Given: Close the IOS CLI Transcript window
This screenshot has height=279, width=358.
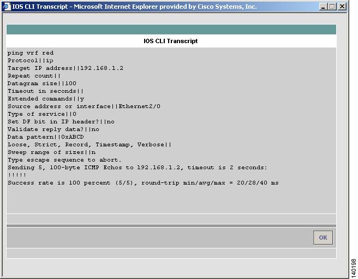Looking at the screenshot, I should click(x=342, y=7).
